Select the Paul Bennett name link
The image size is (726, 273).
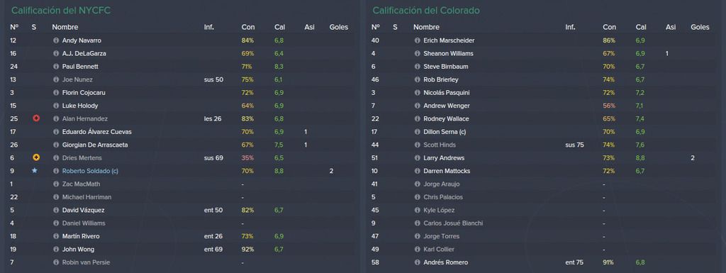click(80, 67)
